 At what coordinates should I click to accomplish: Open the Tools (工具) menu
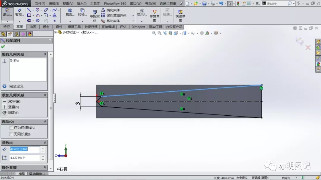click(x=95, y=4)
